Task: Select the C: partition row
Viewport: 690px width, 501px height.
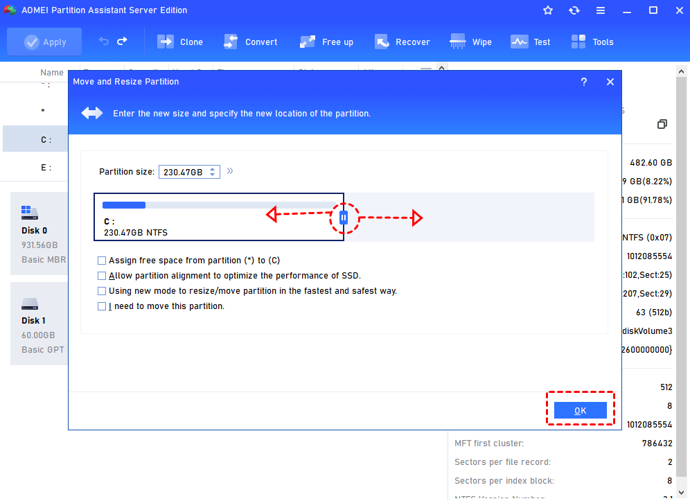Action: 35,139
